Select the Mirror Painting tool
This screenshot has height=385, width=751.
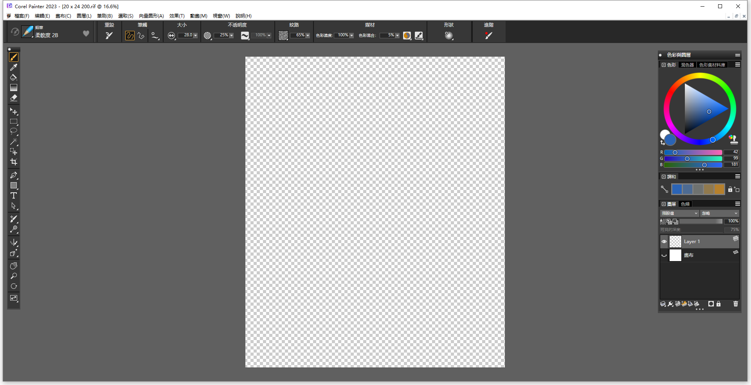pos(14,243)
